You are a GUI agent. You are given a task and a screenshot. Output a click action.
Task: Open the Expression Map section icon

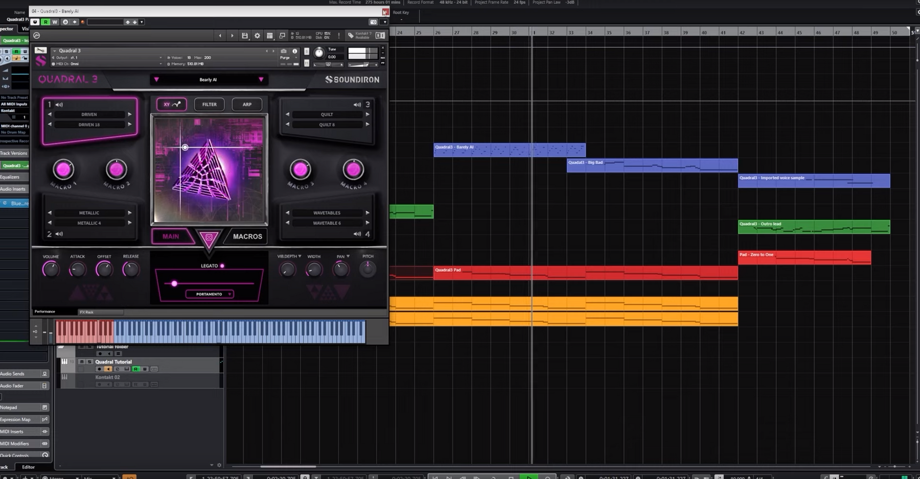tap(44, 419)
